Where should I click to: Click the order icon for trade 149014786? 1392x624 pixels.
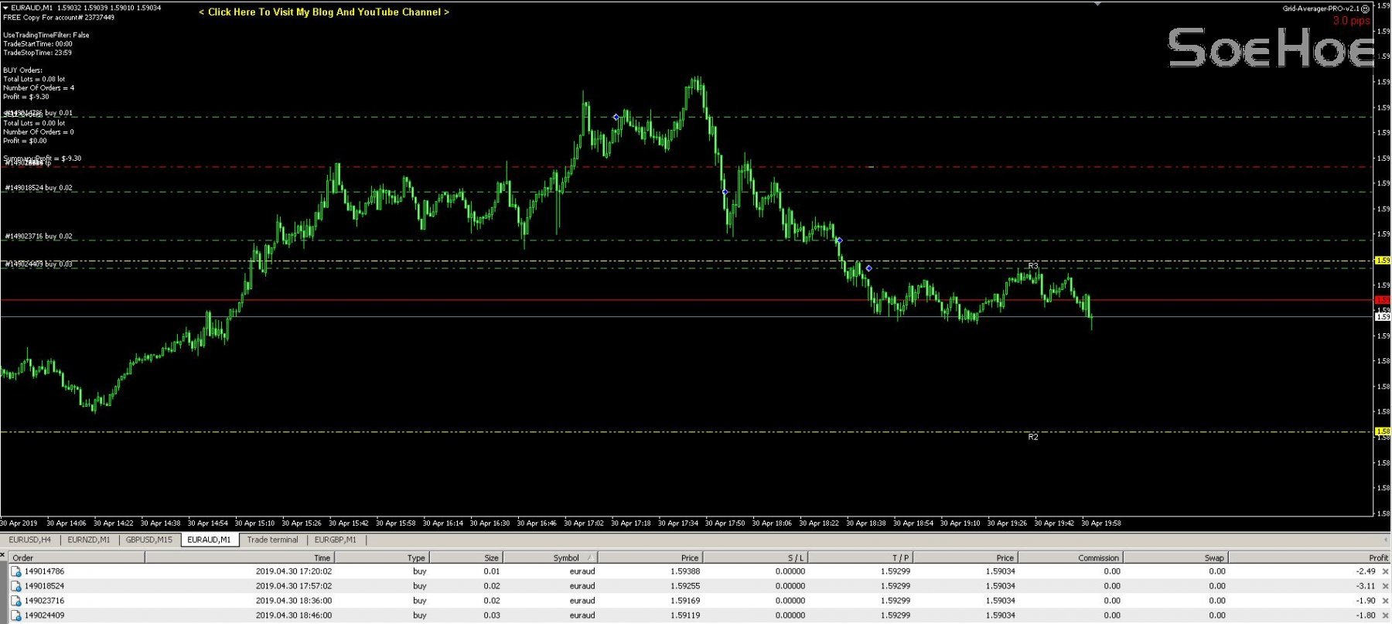point(15,572)
